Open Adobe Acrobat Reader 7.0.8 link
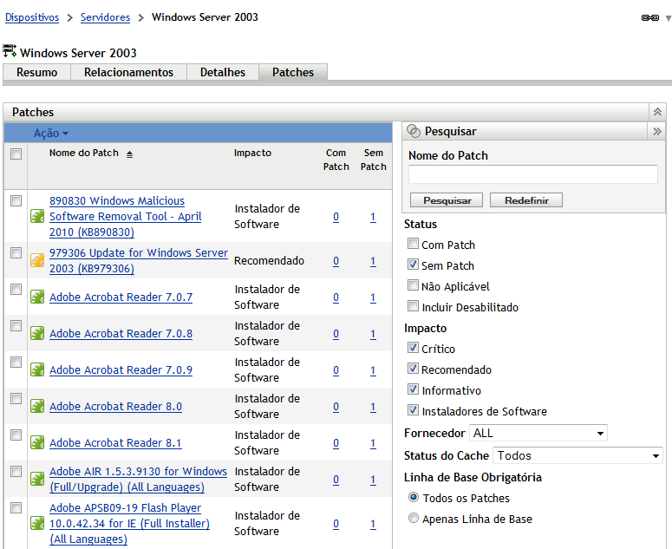672x549 pixels. [x=121, y=333]
